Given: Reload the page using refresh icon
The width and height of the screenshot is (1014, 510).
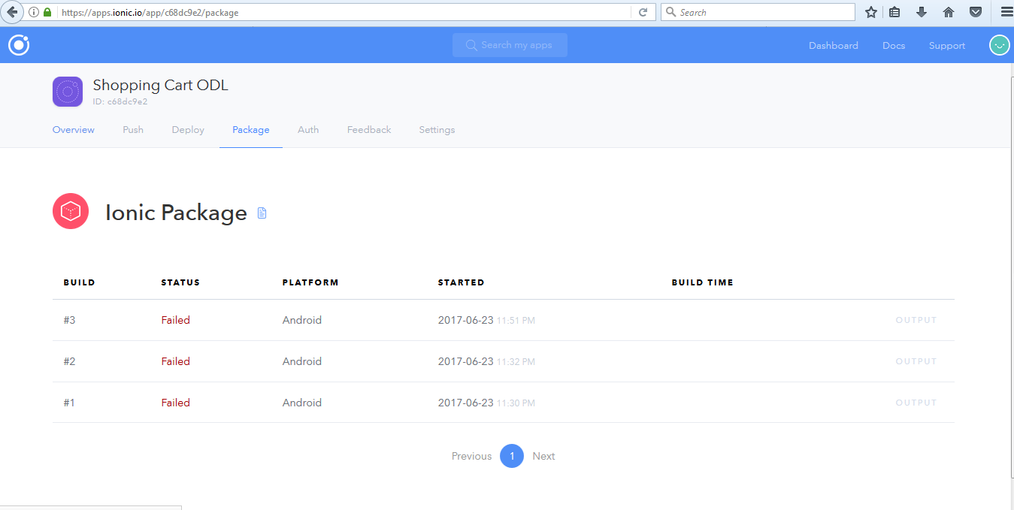Looking at the screenshot, I should click(x=643, y=12).
